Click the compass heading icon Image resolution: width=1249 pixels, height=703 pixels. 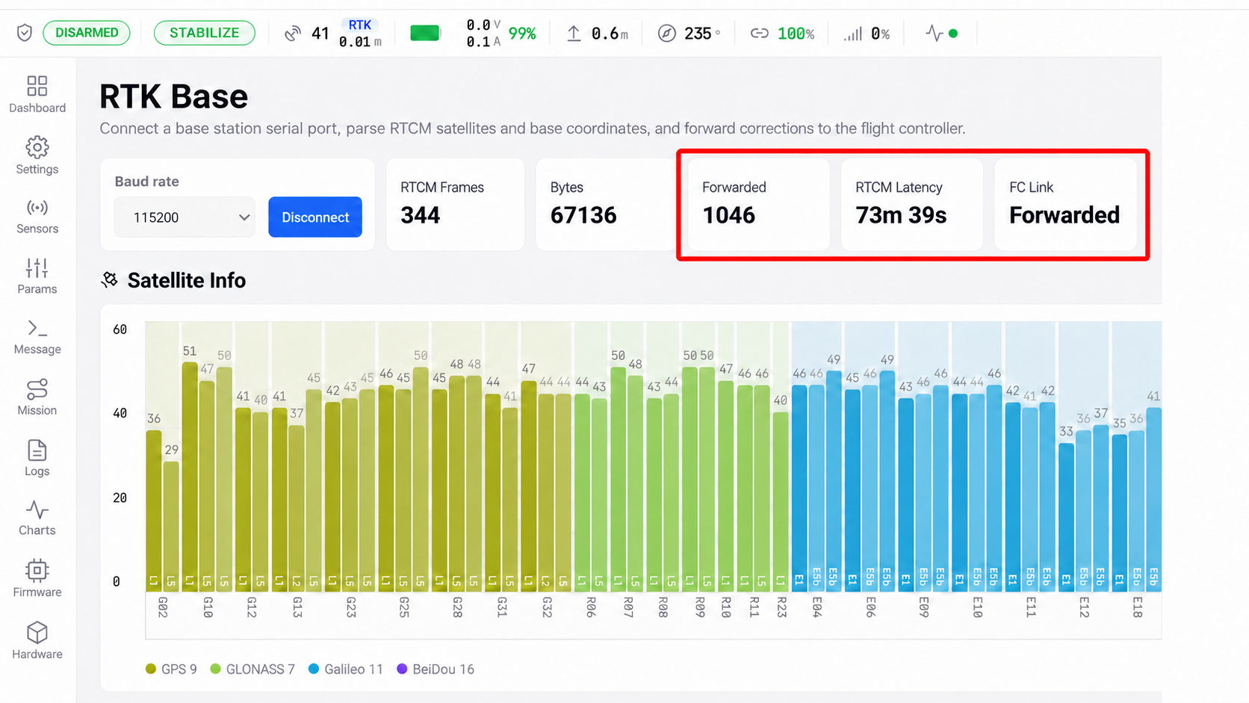(x=666, y=33)
